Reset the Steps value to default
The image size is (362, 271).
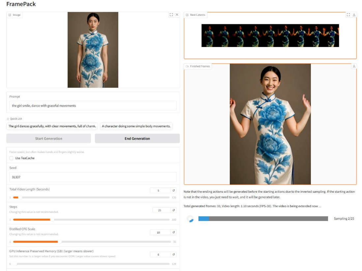[173, 210]
